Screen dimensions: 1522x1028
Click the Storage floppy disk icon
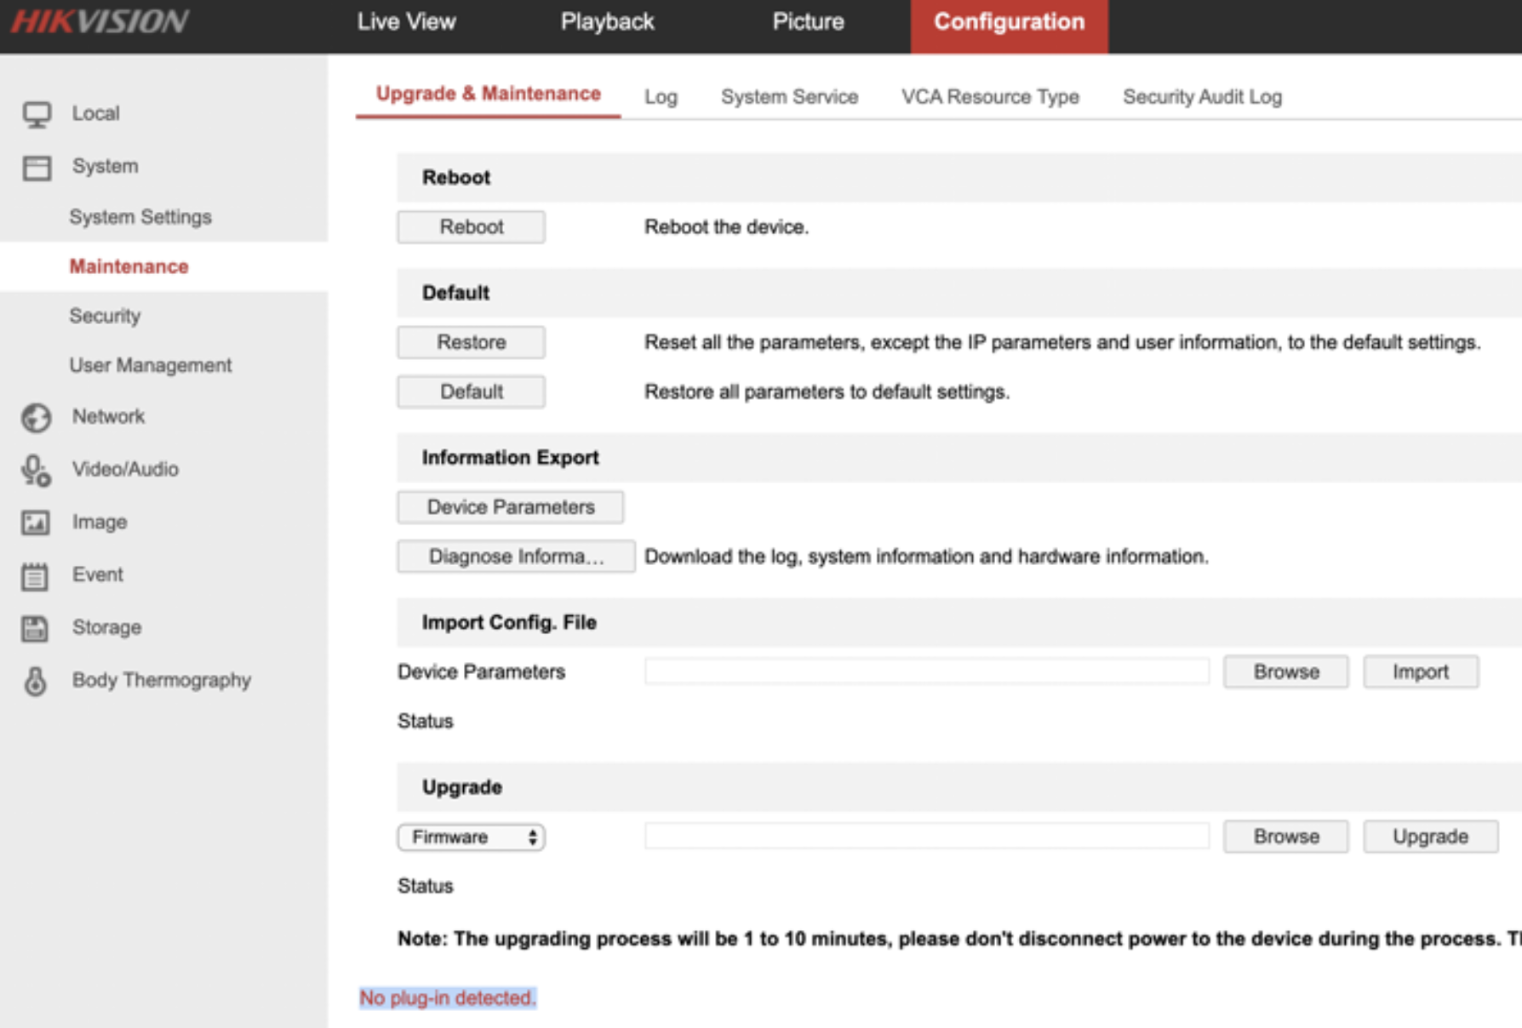point(35,629)
